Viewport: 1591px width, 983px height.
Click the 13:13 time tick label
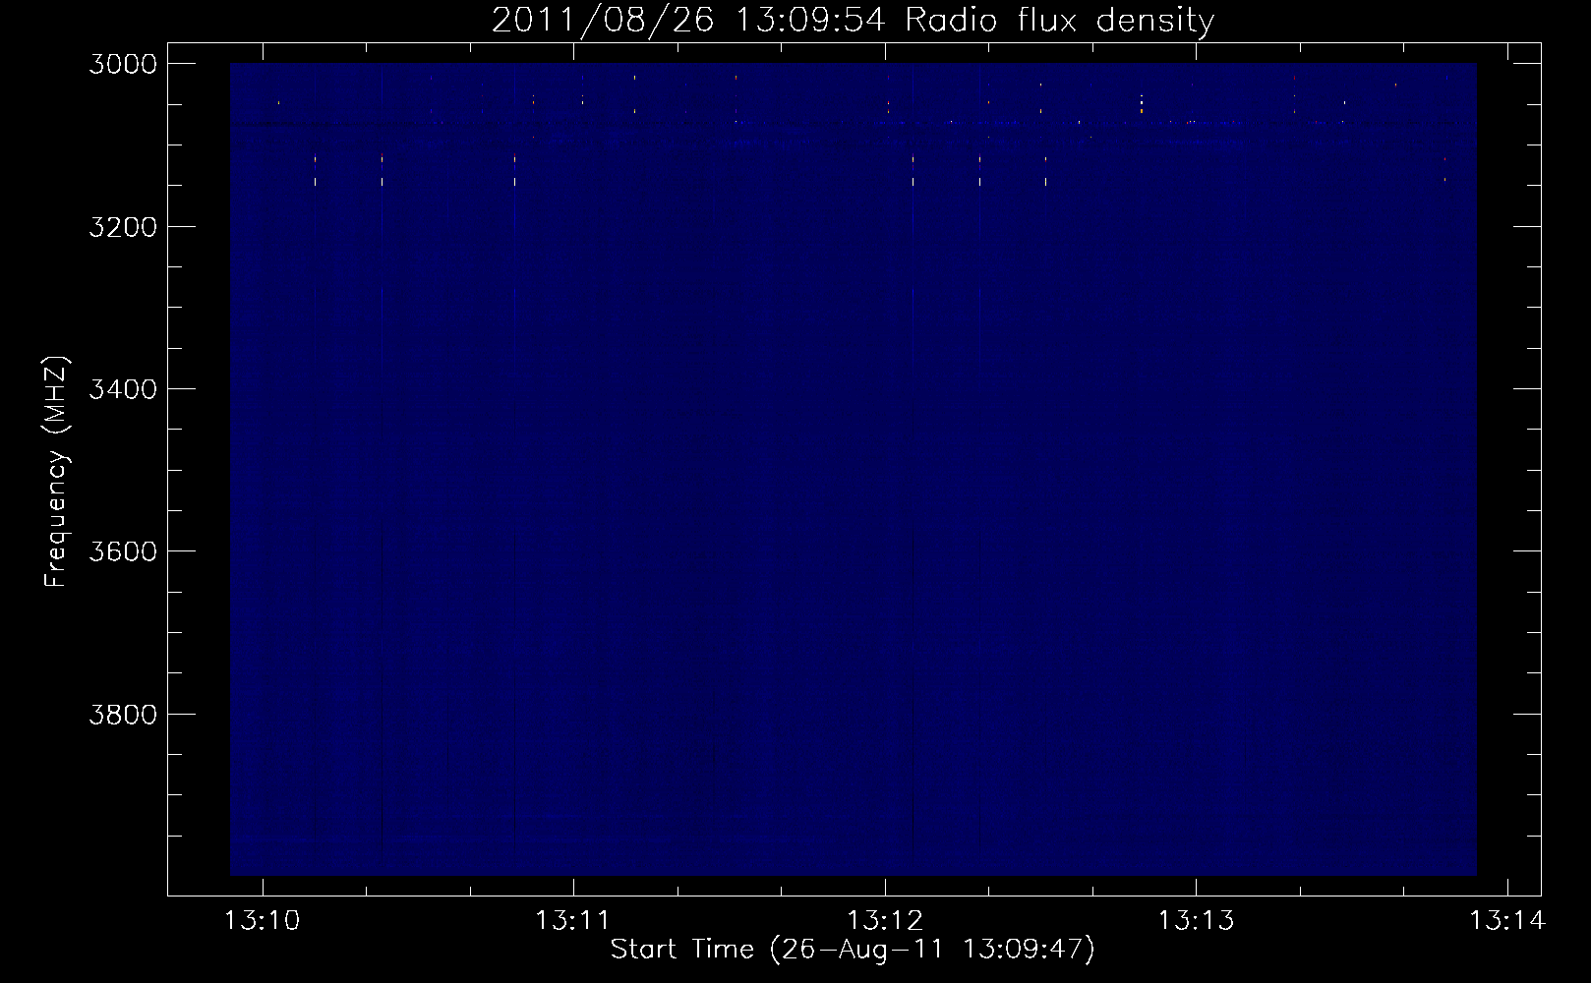[x=1196, y=921]
